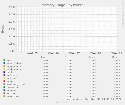
Task: Click the 'Last update' timestamp text
Action: coord(94,99)
